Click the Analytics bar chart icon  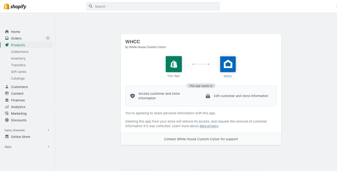point(7,107)
